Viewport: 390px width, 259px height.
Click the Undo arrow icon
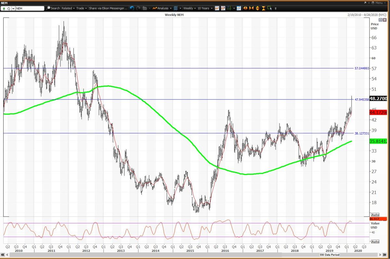point(132,8)
